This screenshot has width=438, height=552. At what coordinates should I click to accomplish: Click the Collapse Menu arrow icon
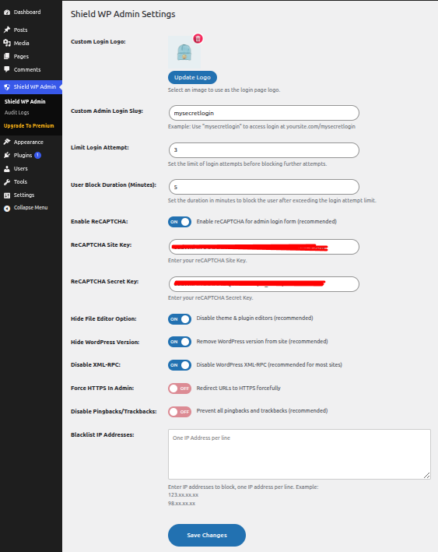coord(7,209)
